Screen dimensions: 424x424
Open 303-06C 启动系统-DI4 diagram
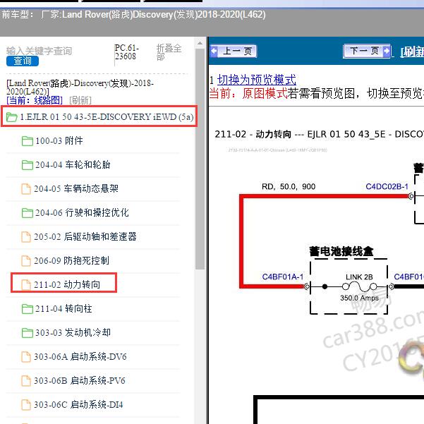78,405
